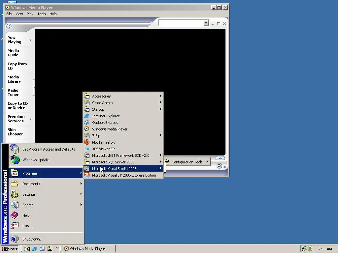Click the Microsoft SQL Server 2005 folder icon

87,161
